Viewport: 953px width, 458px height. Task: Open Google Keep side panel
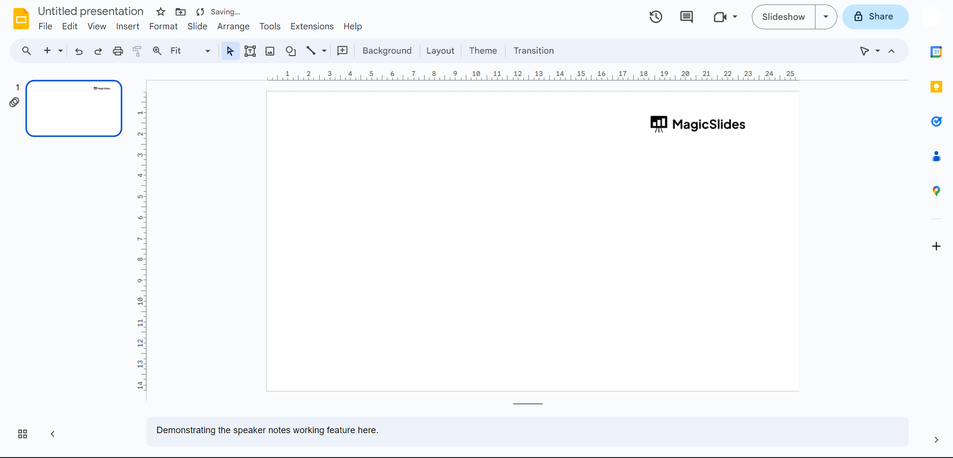coord(936,87)
